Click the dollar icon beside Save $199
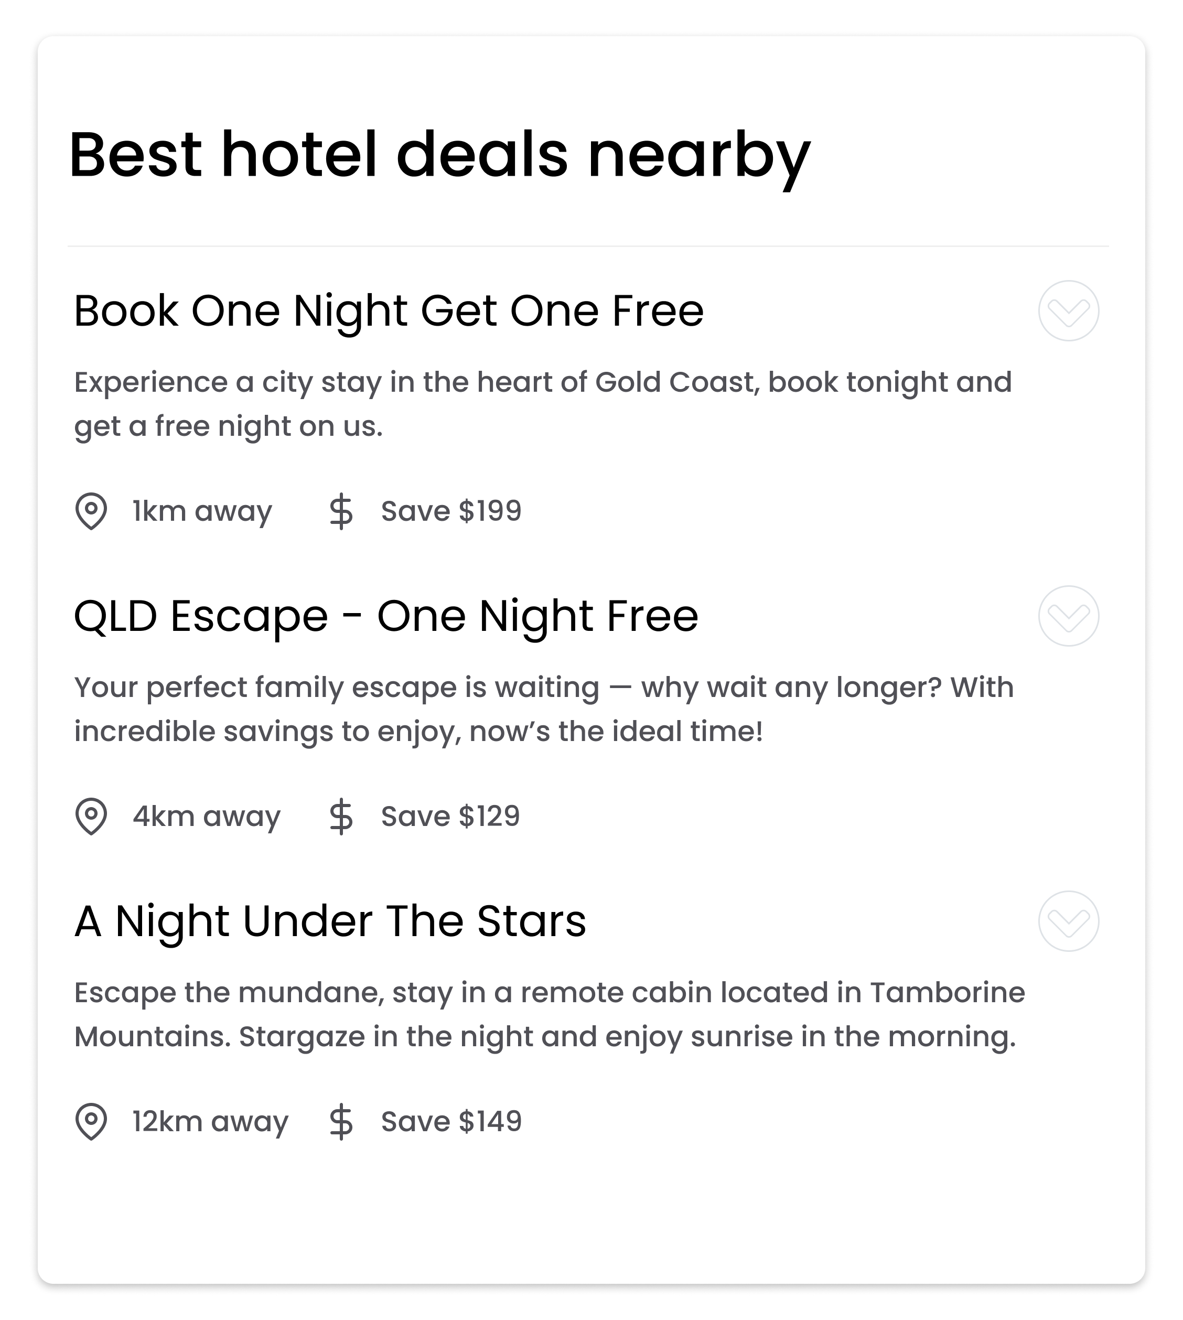The image size is (1183, 1320). point(341,511)
